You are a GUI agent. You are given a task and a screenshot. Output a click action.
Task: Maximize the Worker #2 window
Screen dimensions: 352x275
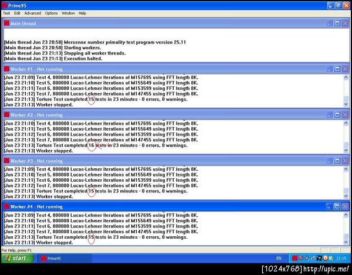pyautogui.click(x=337, y=115)
